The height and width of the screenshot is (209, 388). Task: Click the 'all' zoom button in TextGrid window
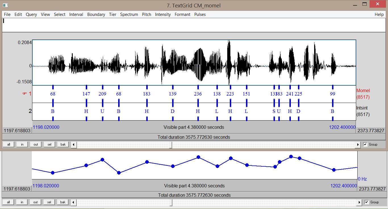pos(9,144)
